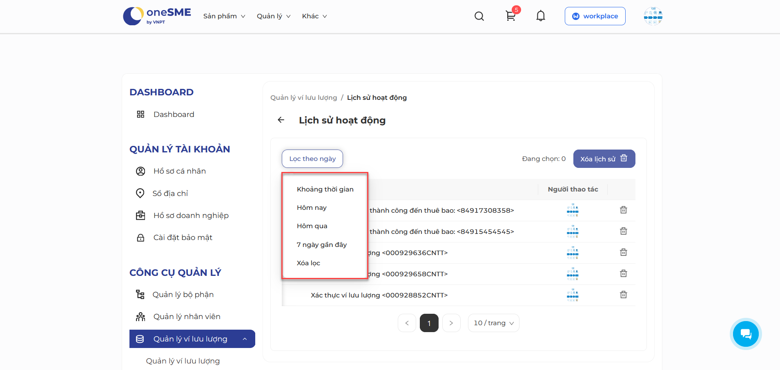The height and width of the screenshot is (370, 780).
Task: Click Lịch sử hoạt động breadcrumb text
Action: point(377,97)
